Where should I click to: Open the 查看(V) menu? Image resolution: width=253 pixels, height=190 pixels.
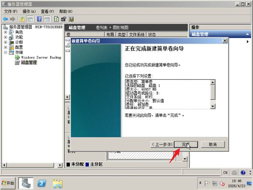[47, 11]
